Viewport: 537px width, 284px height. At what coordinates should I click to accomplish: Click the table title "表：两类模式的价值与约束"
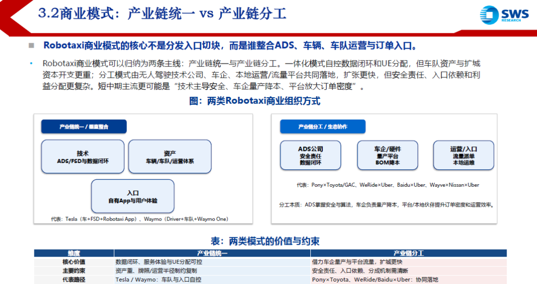coord(265,241)
